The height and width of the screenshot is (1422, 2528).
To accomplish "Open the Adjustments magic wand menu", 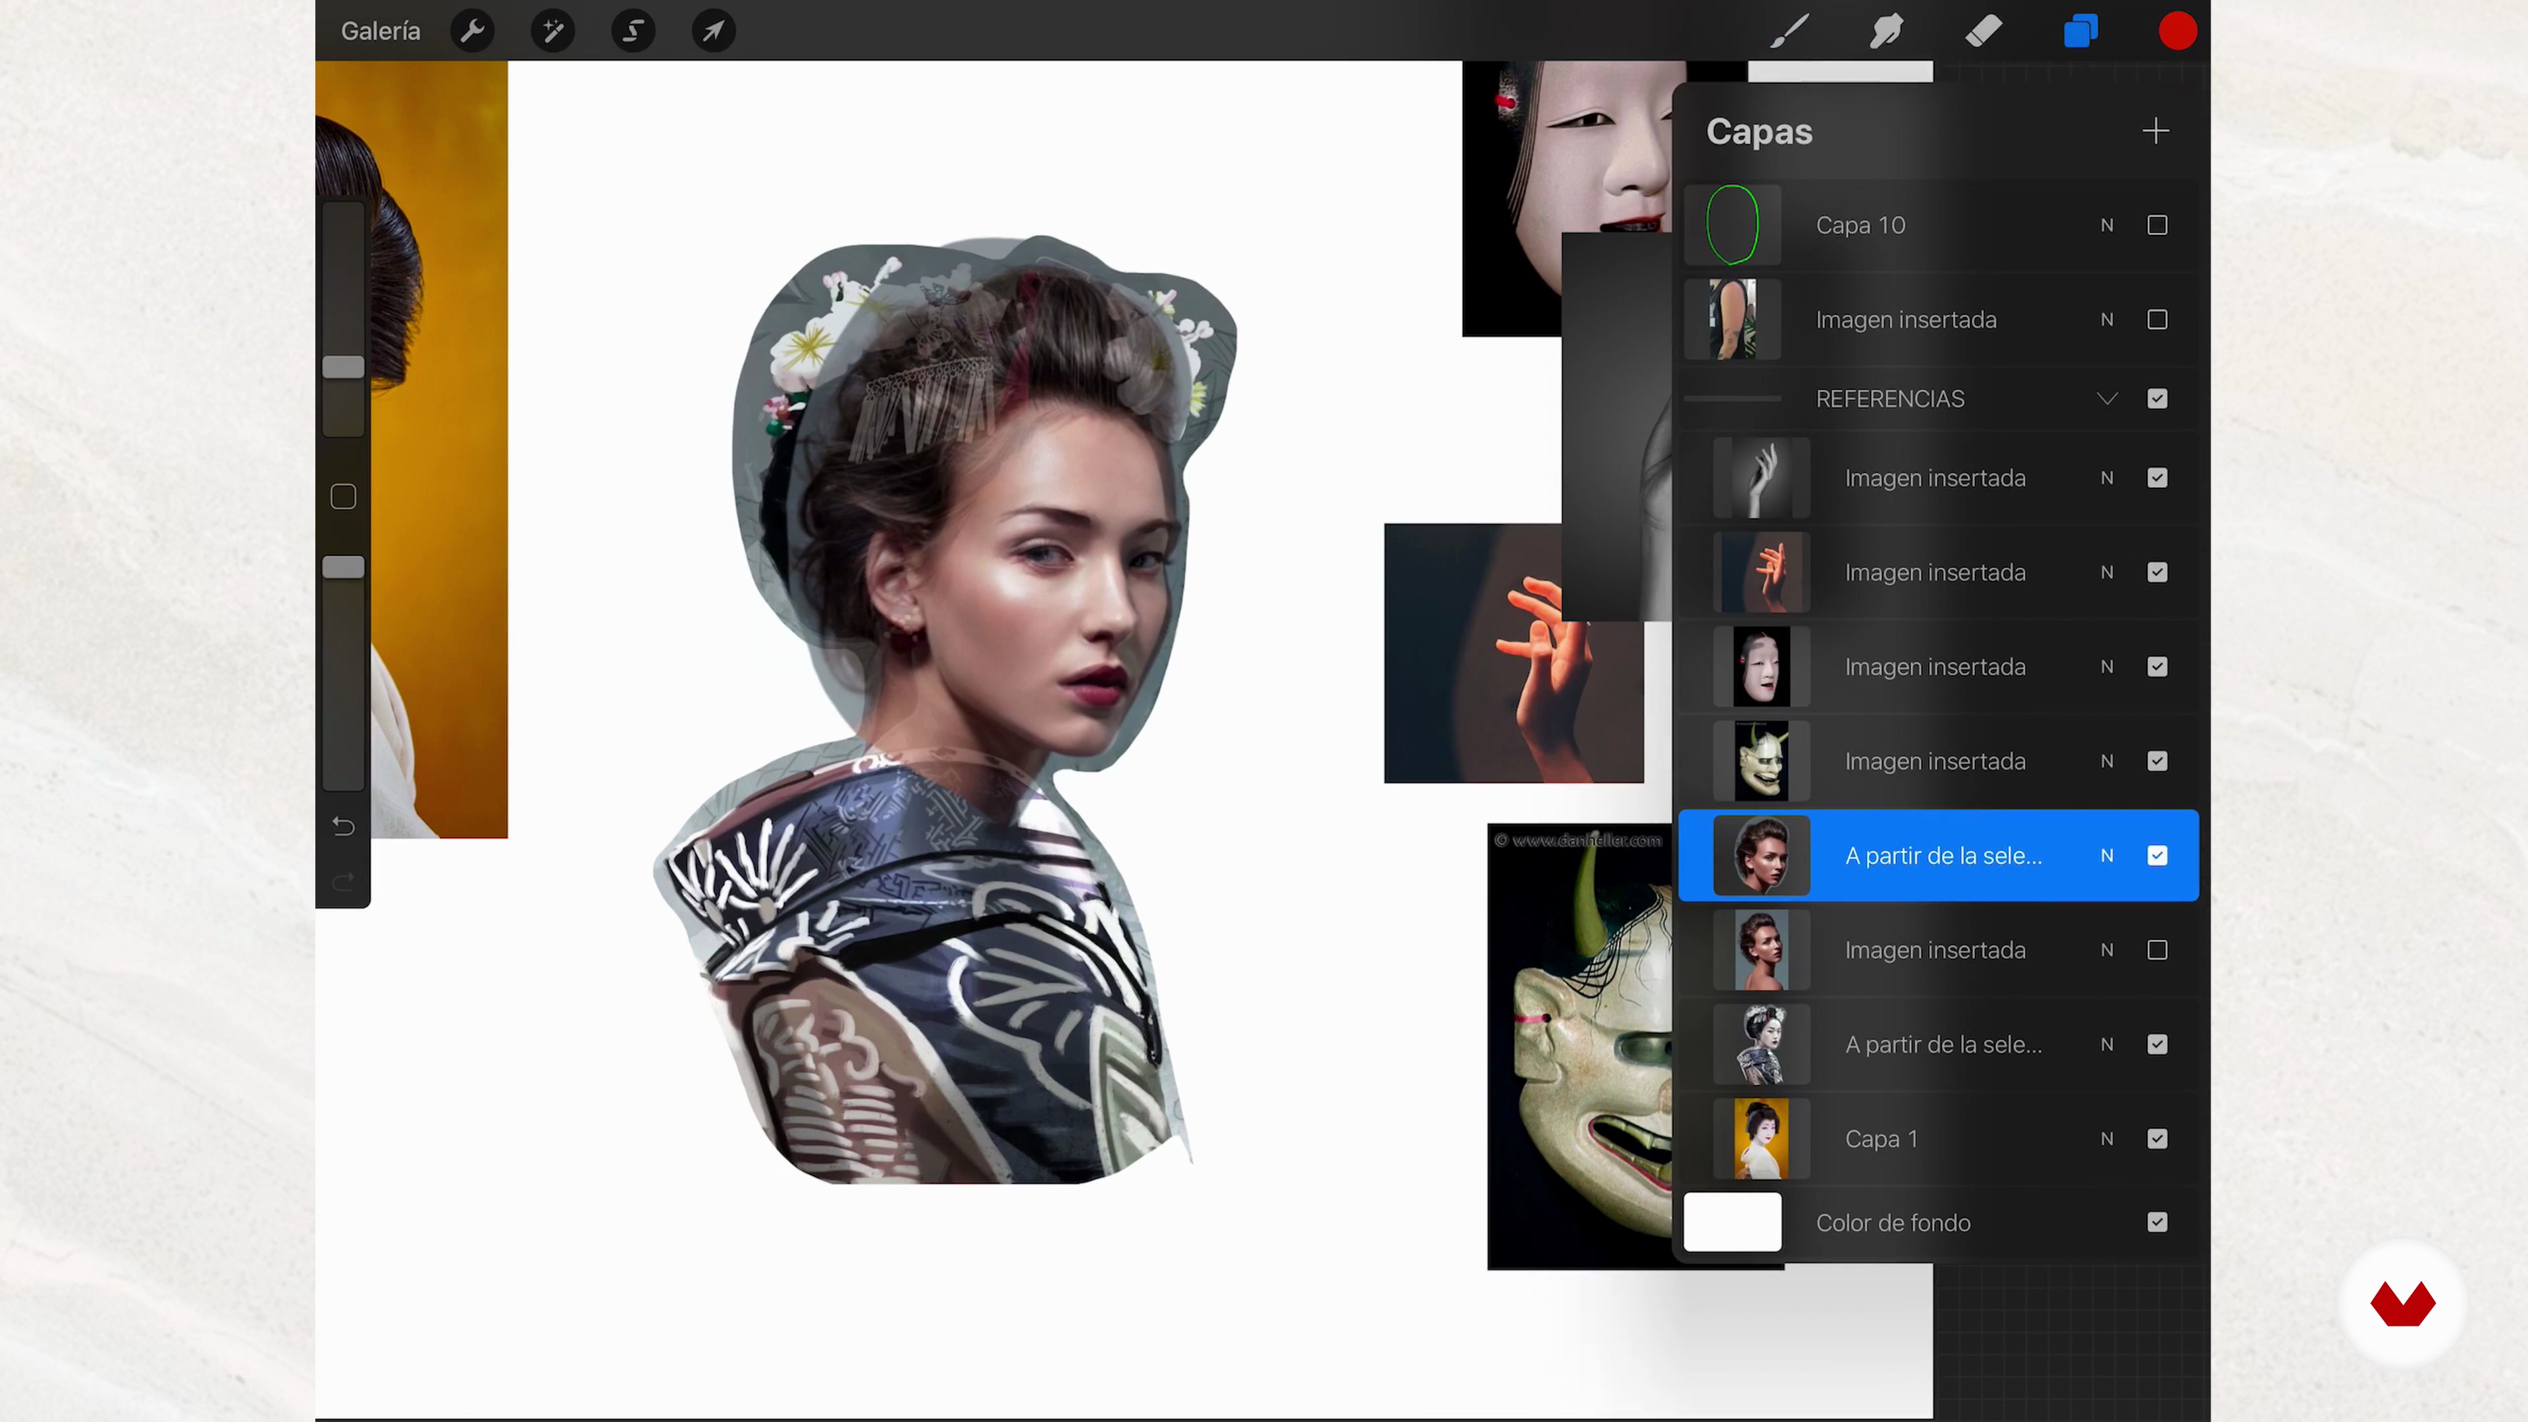I will click(552, 32).
